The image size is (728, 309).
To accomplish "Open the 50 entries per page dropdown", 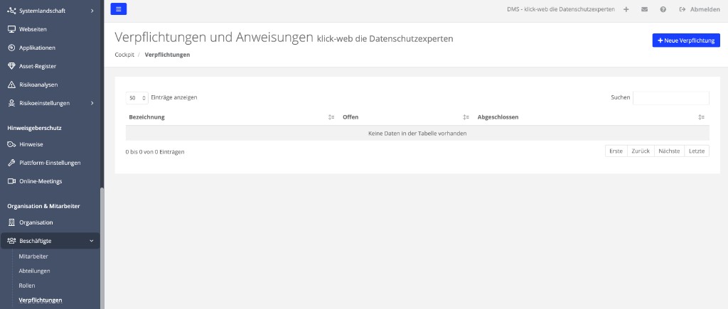I will pyautogui.click(x=137, y=98).
